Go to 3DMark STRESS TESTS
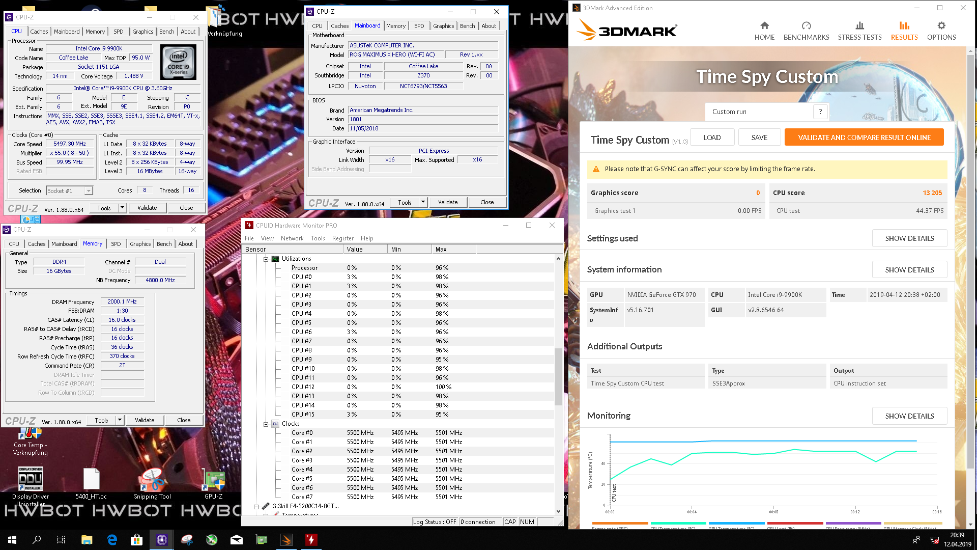 click(859, 31)
